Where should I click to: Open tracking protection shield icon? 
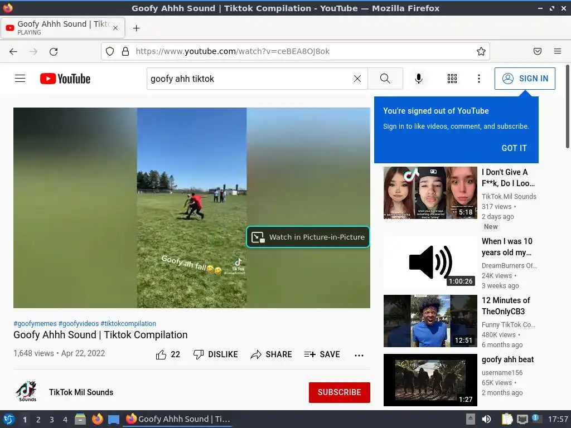pyautogui.click(x=110, y=51)
